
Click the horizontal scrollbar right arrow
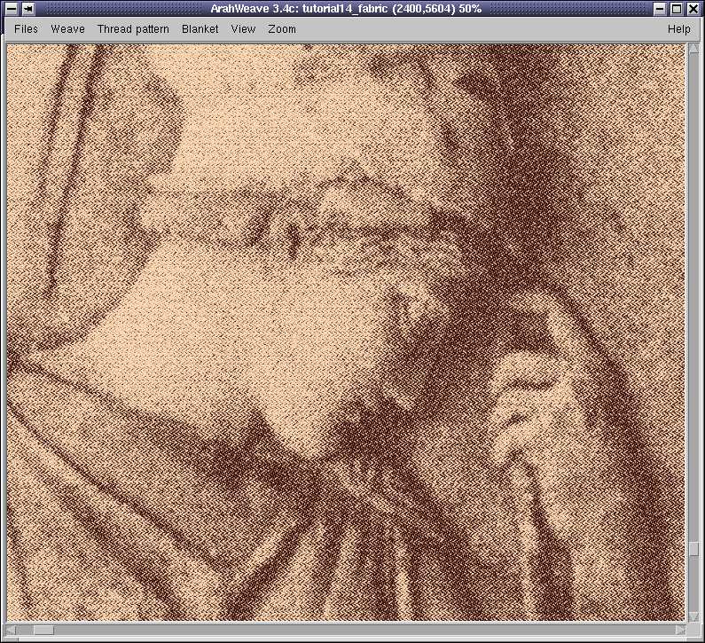click(x=681, y=631)
